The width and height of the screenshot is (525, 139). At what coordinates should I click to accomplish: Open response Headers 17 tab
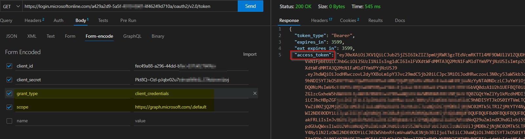tap(321, 20)
